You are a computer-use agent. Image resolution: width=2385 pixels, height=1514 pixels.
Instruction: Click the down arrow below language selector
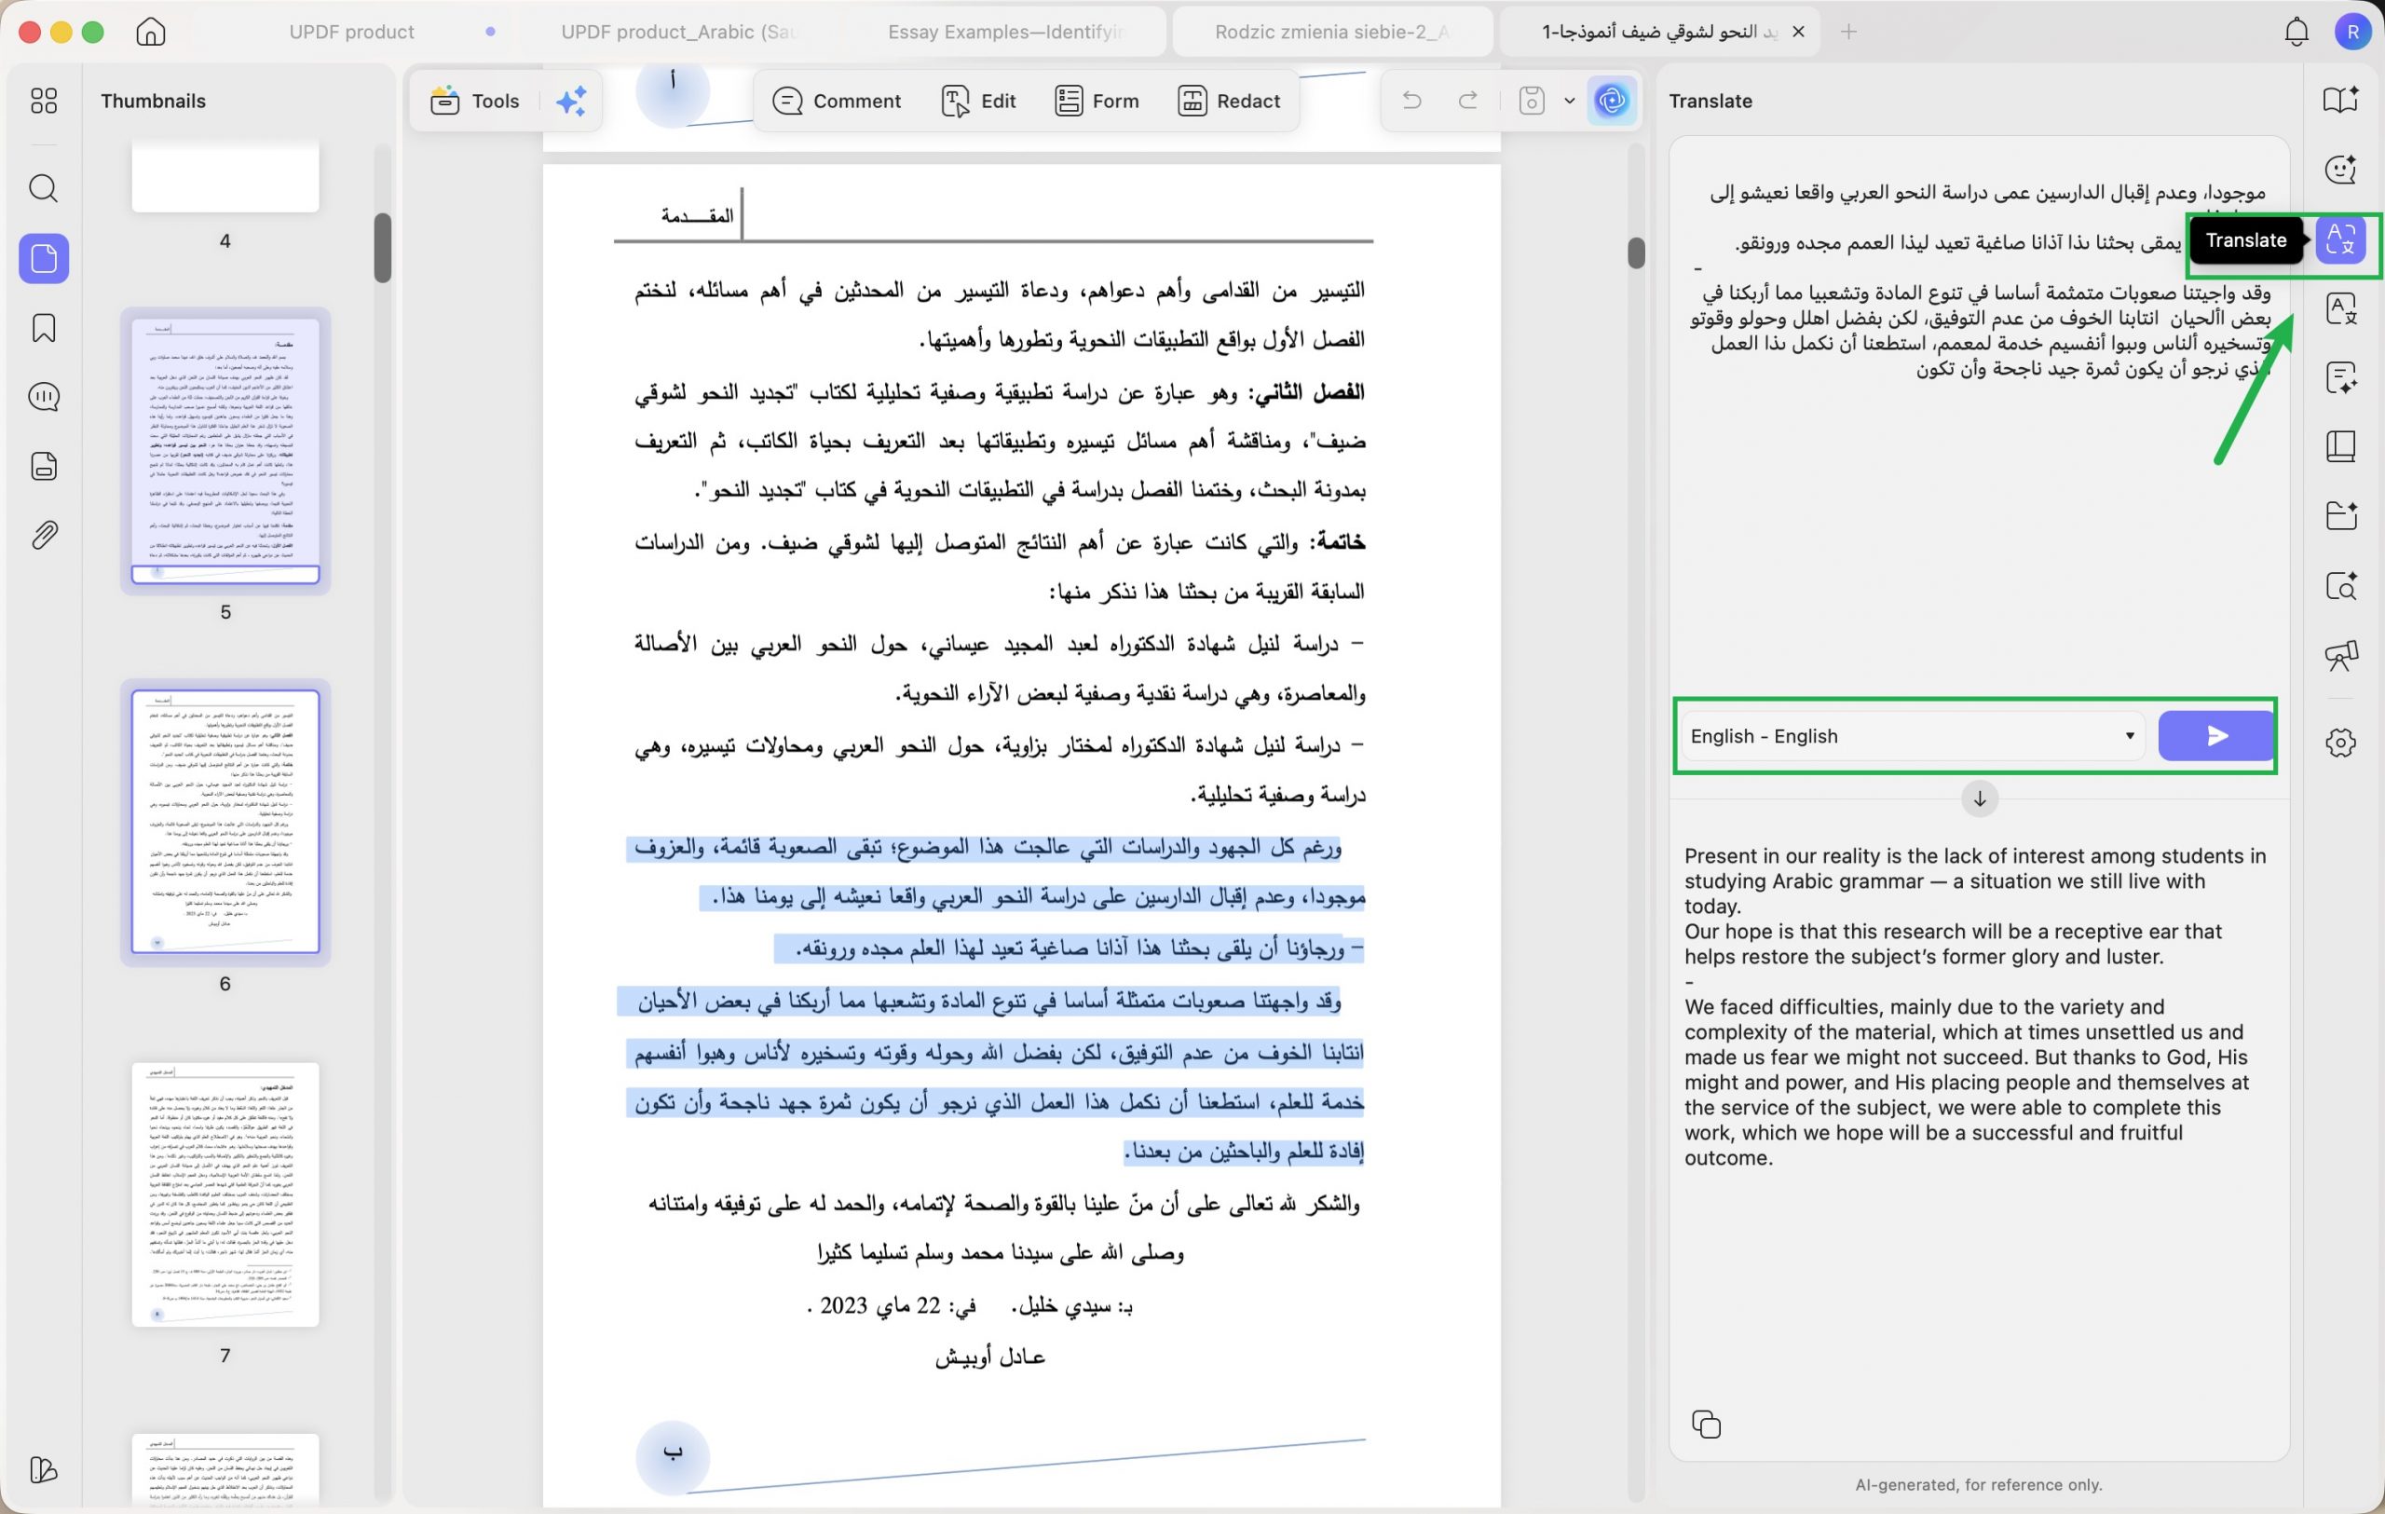click(x=1979, y=798)
